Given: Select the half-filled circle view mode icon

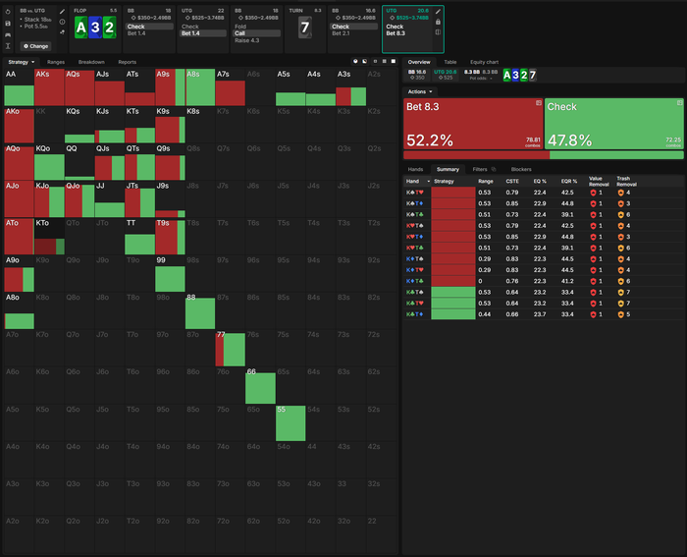Looking at the screenshot, I should click(x=364, y=62).
